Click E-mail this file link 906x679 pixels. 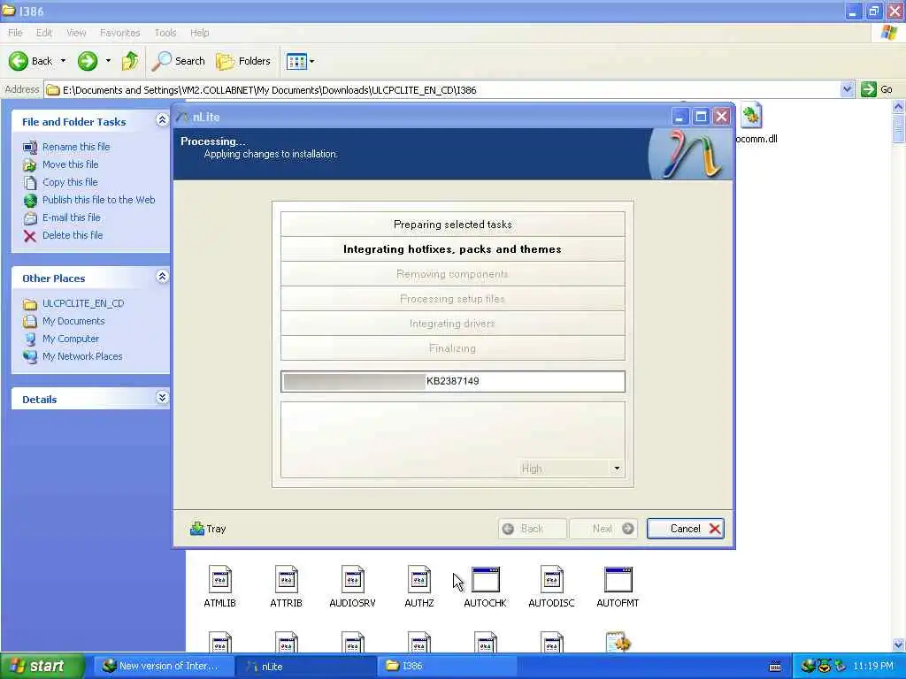(x=71, y=217)
